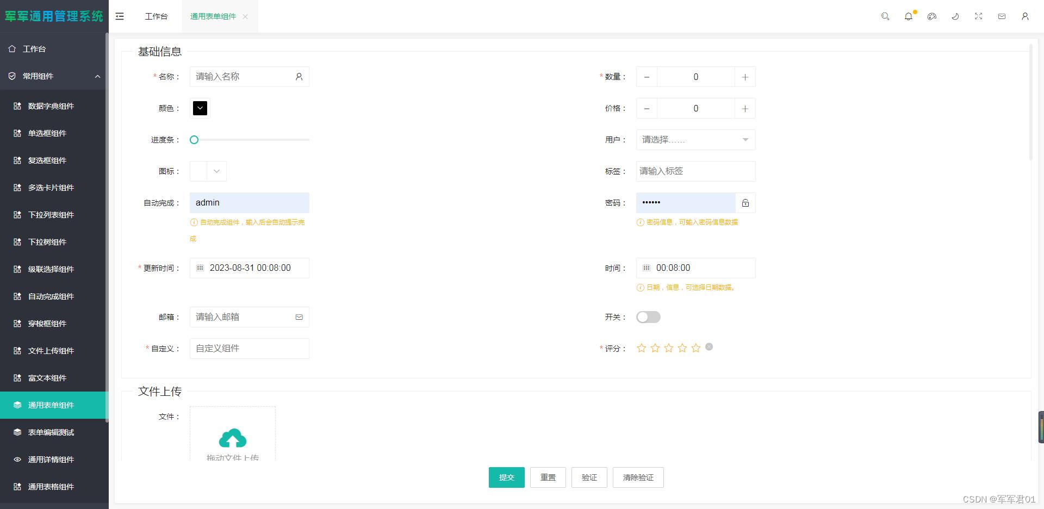Click the 清除验证 button
Viewport: 1044px width, 509px height.
pos(638,477)
